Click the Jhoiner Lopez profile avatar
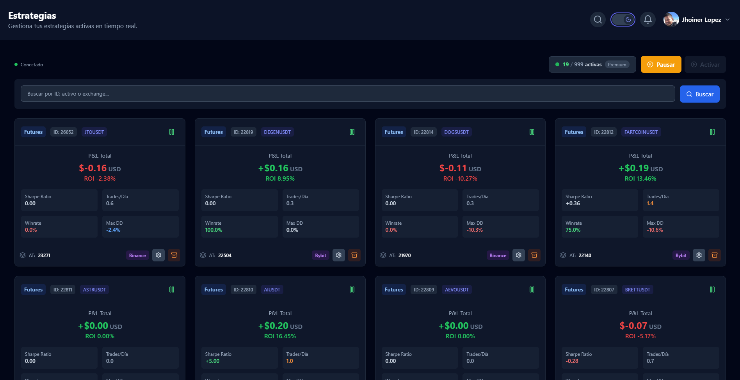Screen dimensions: 740x380 pyautogui.click(x=671, y=20)
